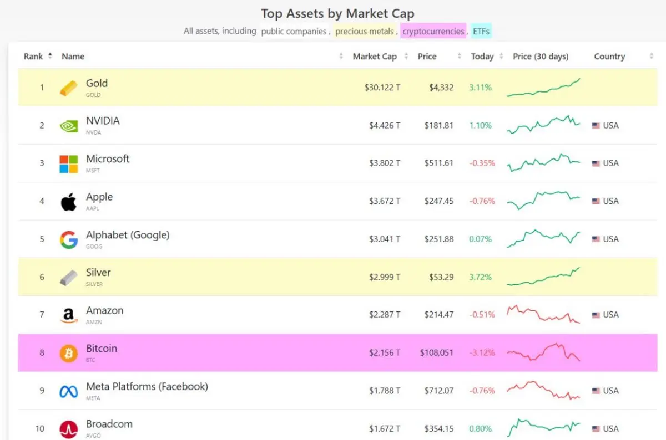Click Gold's 30-day price sparkline

(543, 88)
